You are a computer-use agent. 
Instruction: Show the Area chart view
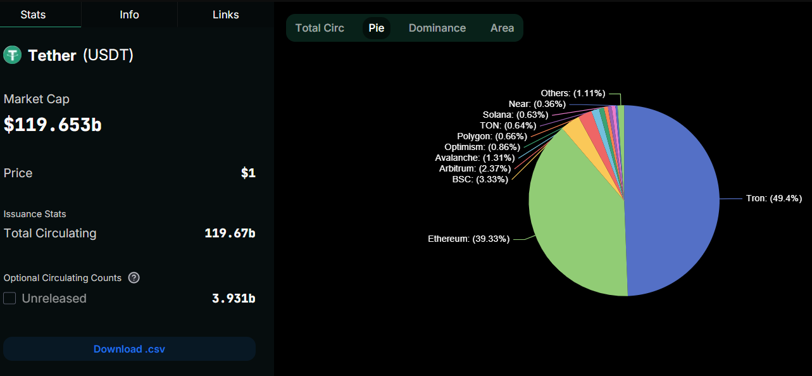502,28
